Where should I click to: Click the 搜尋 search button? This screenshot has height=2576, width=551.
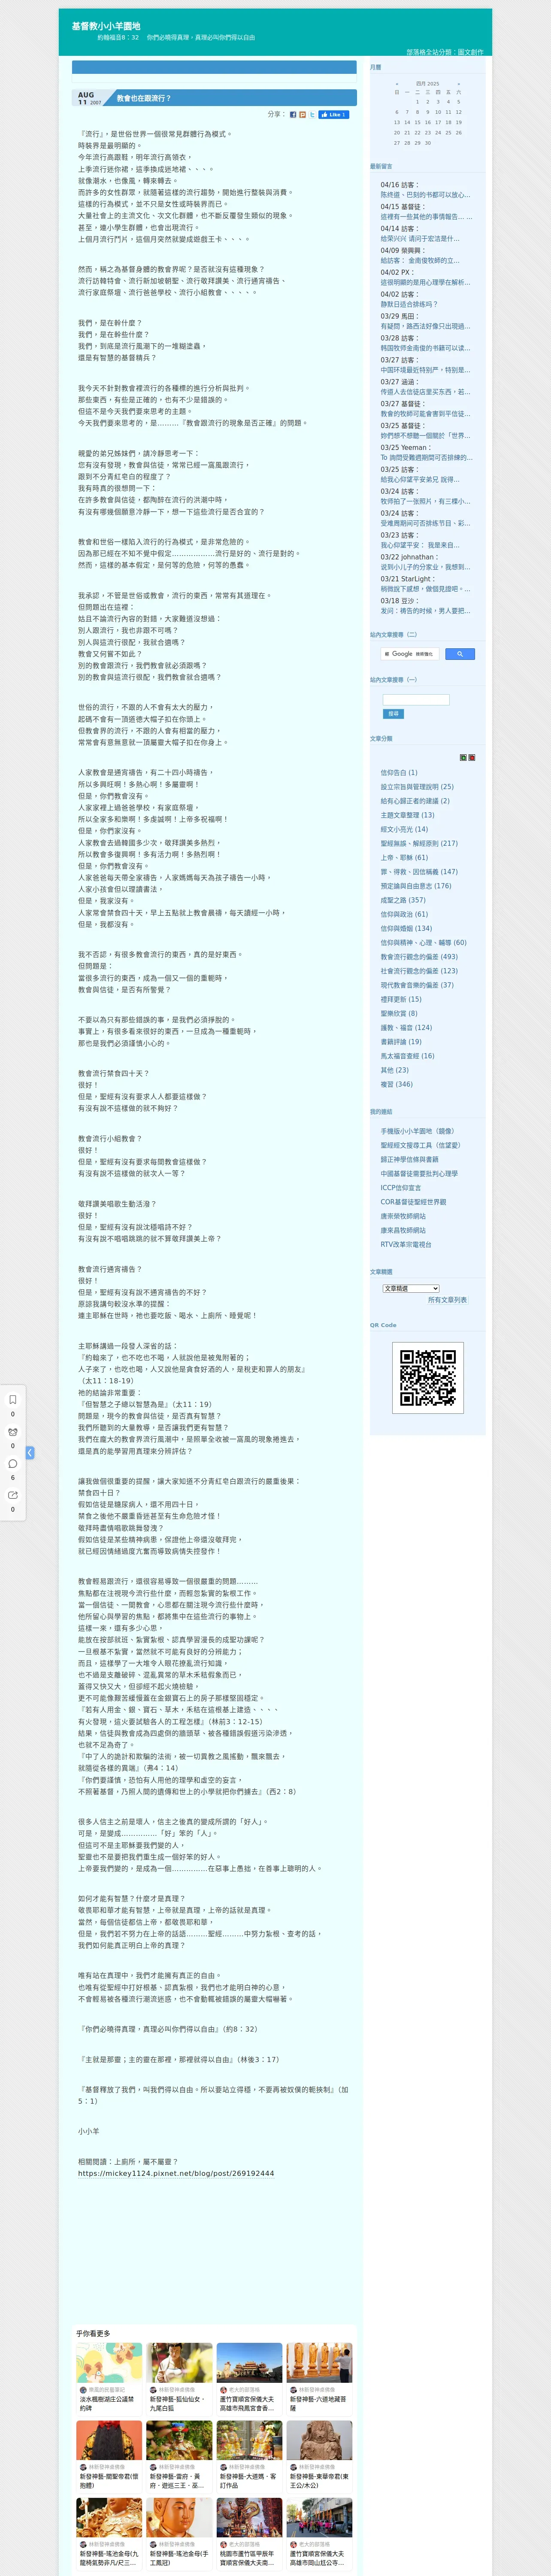(x=393, y=714)
